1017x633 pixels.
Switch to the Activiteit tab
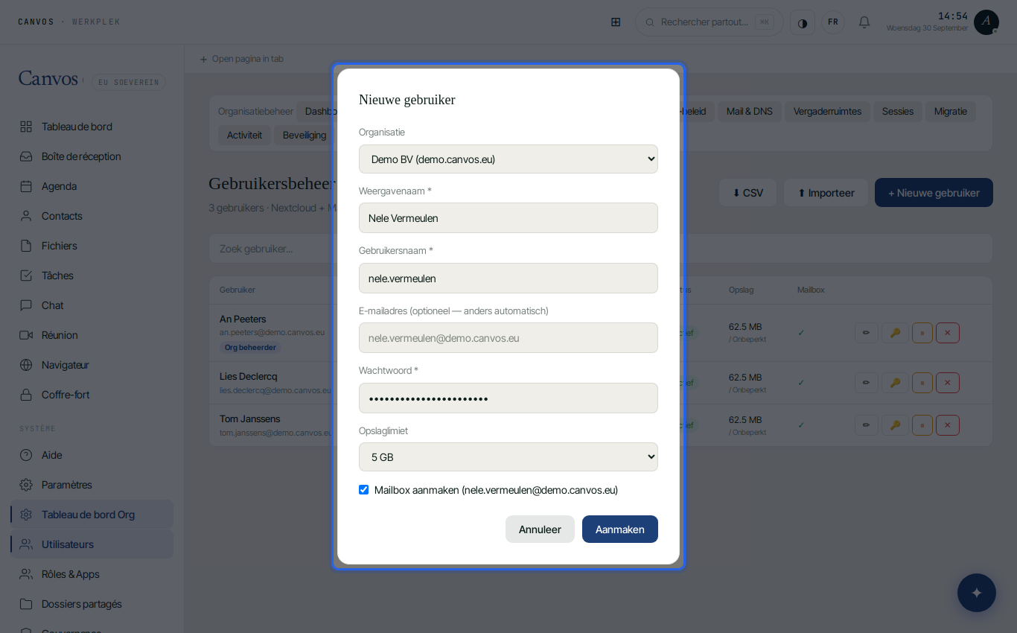click(x=245, y=135)
